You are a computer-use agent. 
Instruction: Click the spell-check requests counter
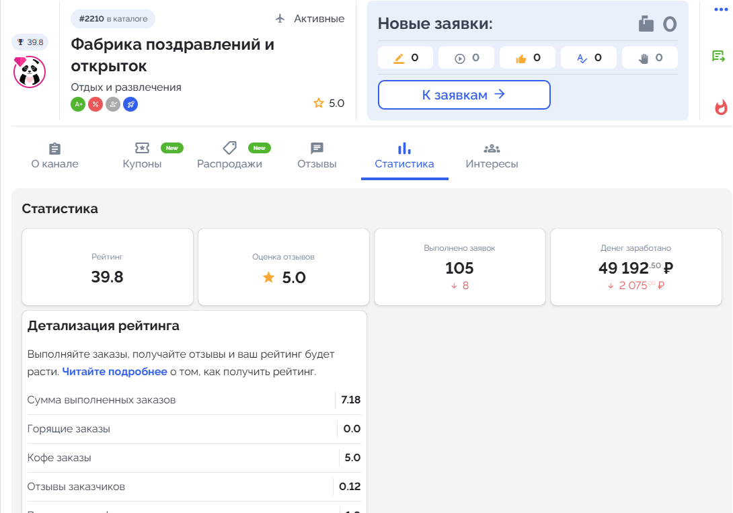pos(588,58)
